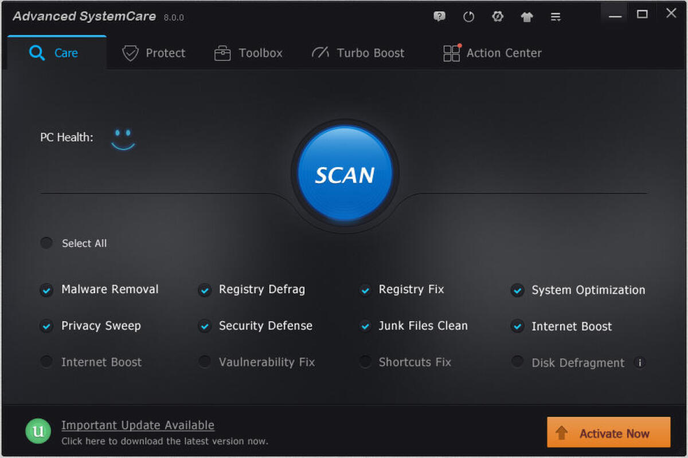
Task: Click the Activate Now button
Action: click(x=608, y=433)
